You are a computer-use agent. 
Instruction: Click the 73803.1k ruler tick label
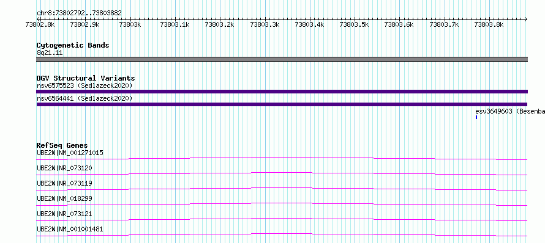[175, 24]
